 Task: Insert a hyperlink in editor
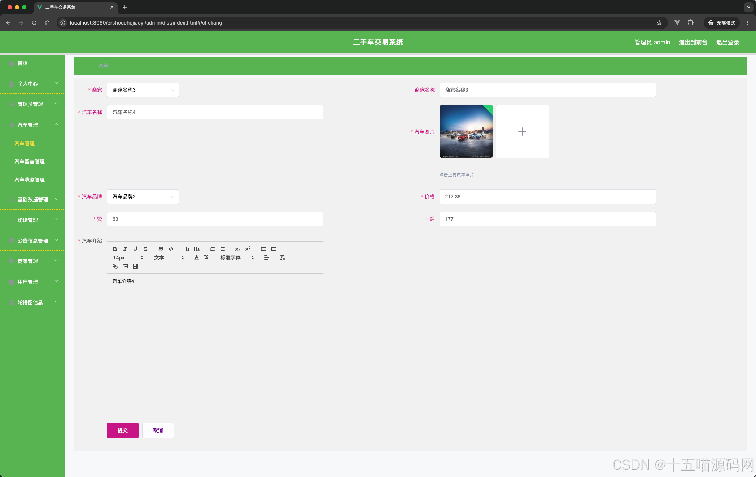coord(115,266)
